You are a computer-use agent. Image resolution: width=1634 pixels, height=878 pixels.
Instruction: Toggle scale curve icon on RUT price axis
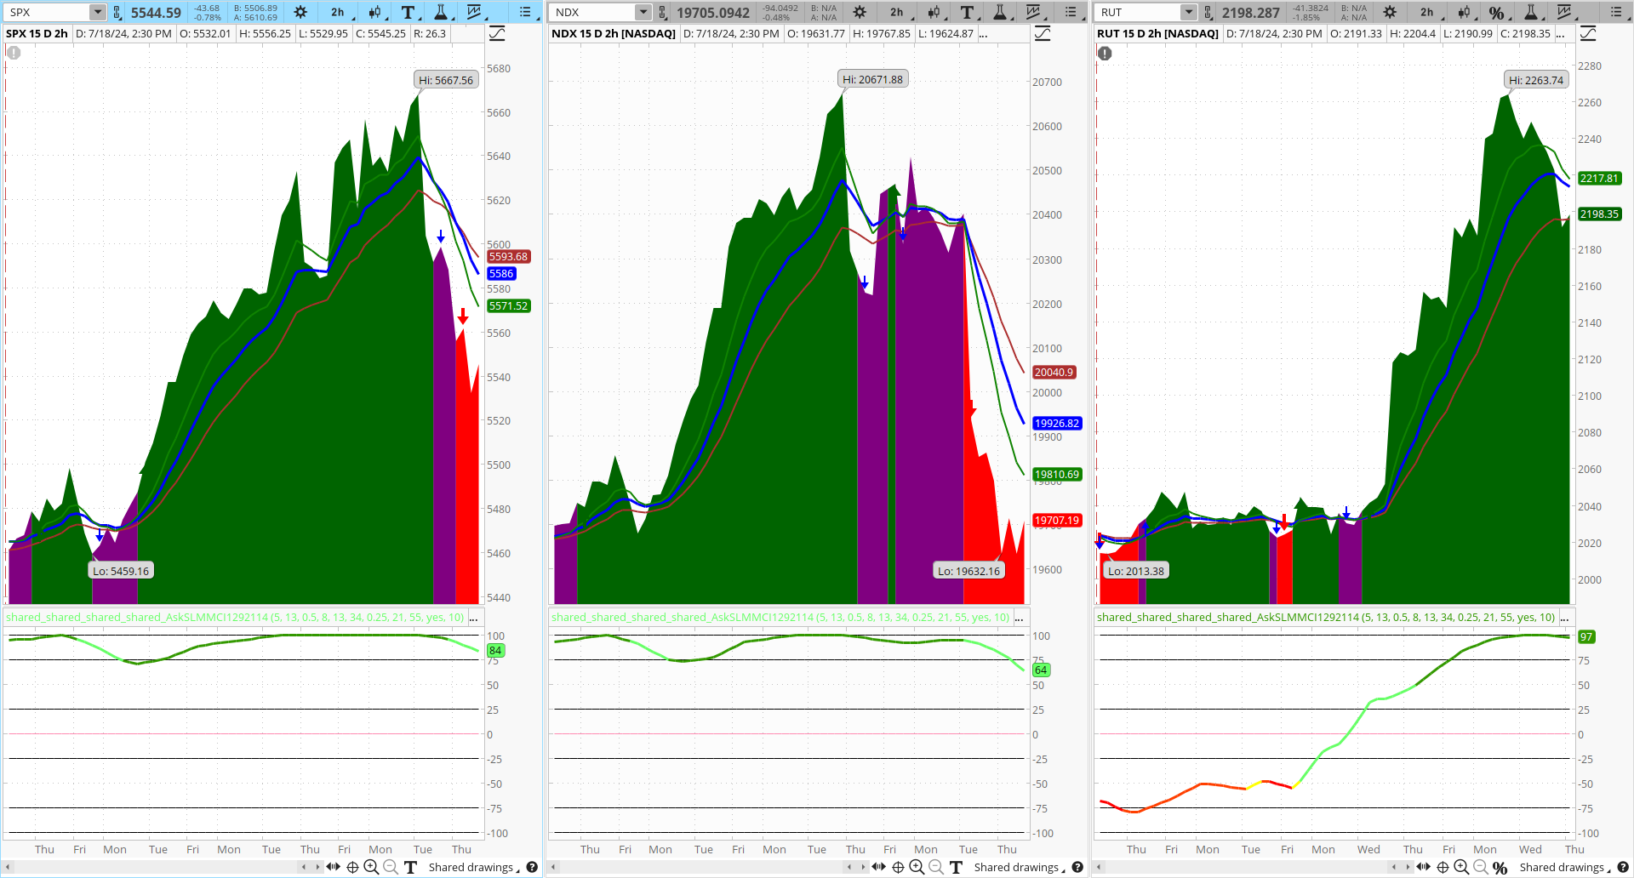pos(1588,33)
